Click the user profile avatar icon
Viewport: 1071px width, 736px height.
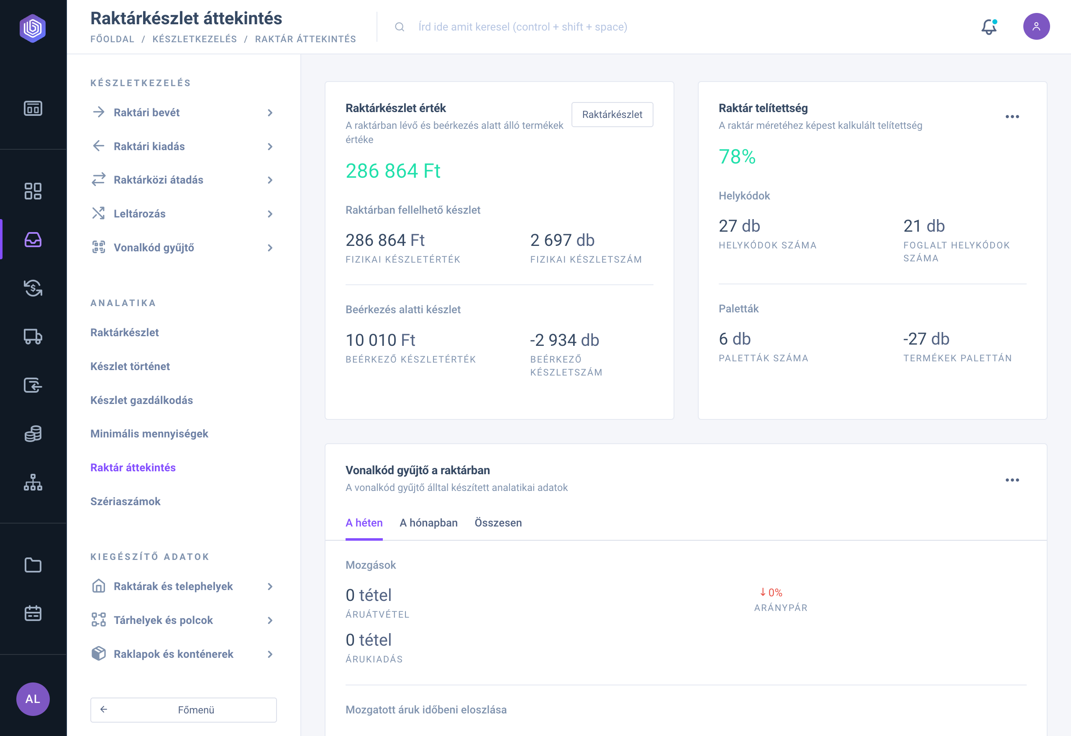tap(1036, 27)
